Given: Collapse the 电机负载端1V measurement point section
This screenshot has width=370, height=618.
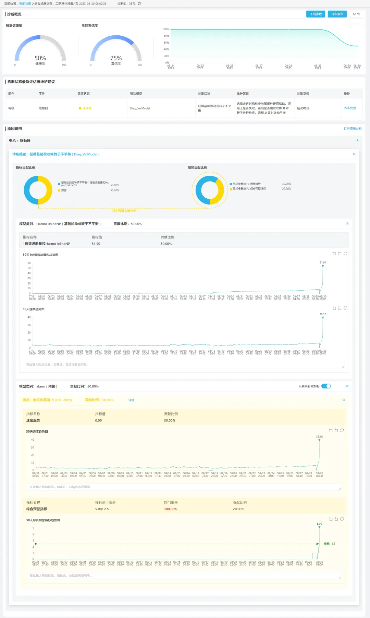Looking at the screenshot, I should tap(344, 400).
